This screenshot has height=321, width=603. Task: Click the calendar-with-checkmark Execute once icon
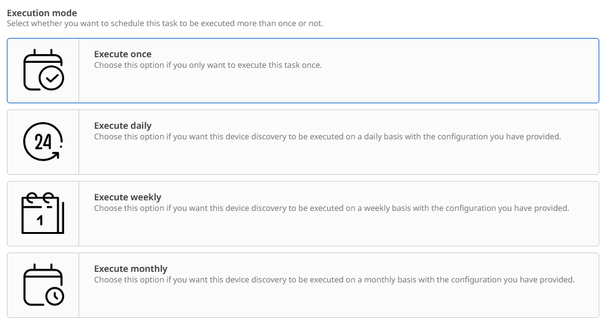tap(43, 70)
